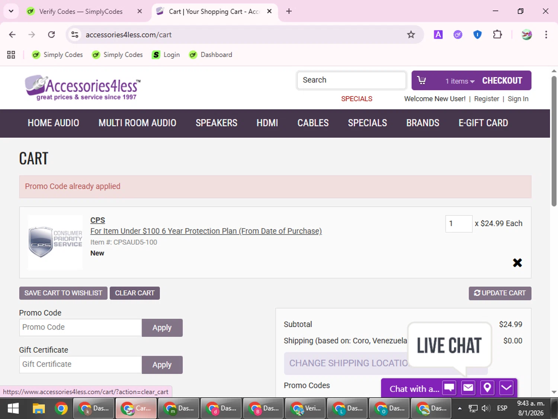Click the red SPECIALS link under search
This screenshot has width=558, height=419.
356,99
